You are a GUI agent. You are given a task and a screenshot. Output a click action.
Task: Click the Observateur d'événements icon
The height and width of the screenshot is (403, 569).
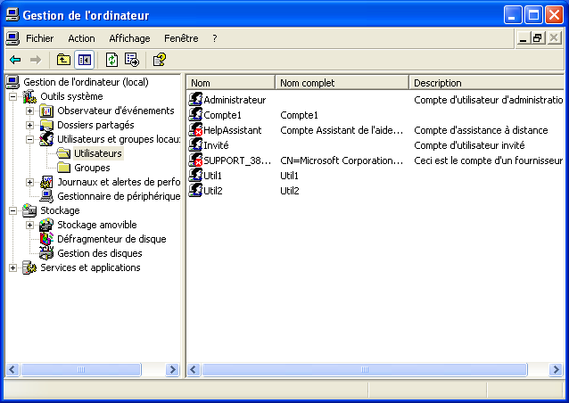[46, 111]
